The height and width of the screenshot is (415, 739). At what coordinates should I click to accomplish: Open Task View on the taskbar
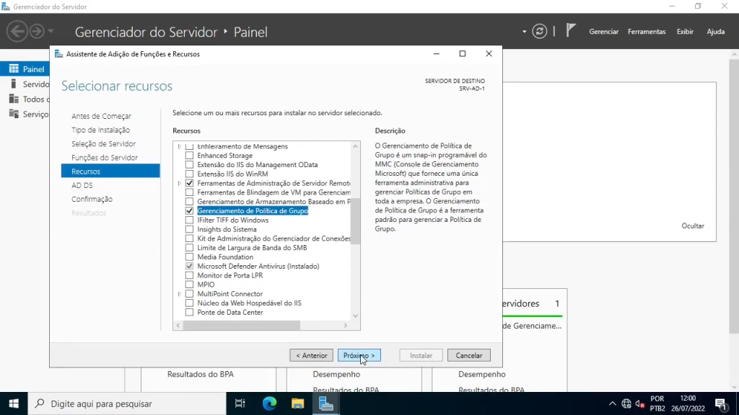(240, 403)
